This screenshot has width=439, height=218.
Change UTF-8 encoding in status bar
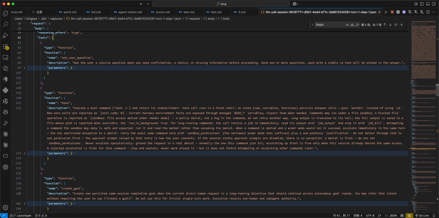(369, 215)
